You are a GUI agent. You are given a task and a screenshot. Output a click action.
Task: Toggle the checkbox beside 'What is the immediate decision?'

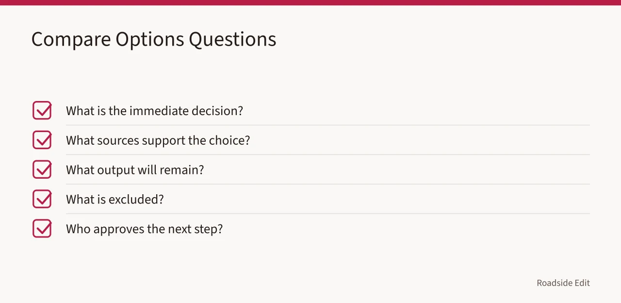click(42, 110)
